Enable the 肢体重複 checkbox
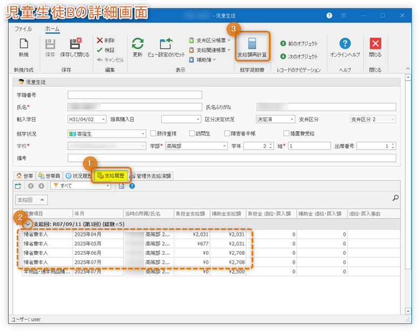 (x=153, y=133)
